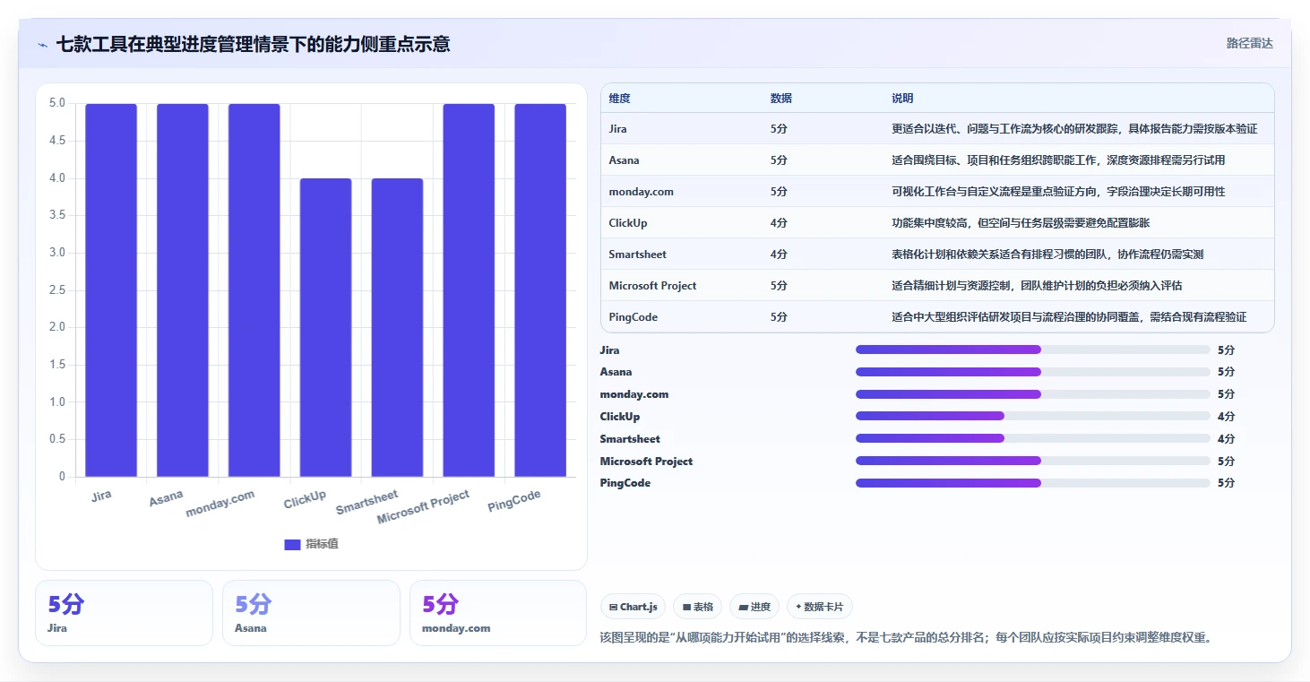Click the Asana progress bar
The image size is (1310, 682).
[1032, 372]
